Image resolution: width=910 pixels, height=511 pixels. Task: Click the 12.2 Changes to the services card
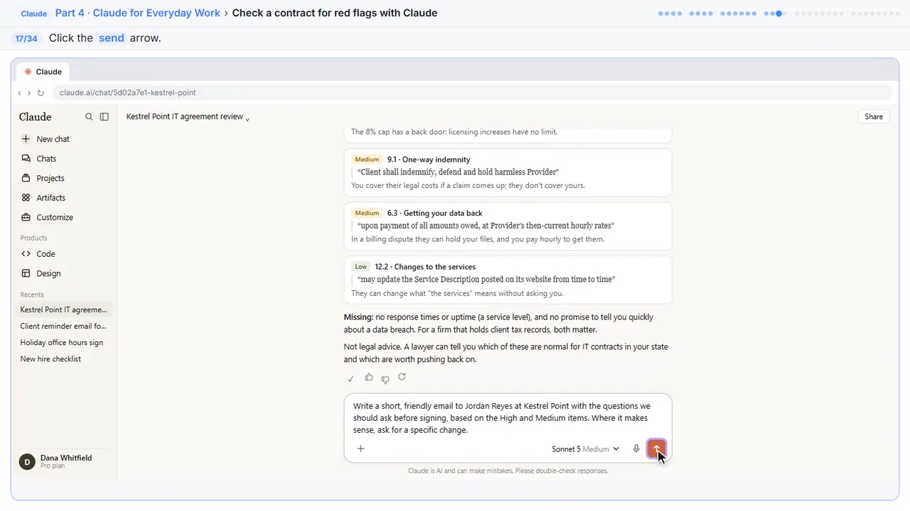click(508, 280)
